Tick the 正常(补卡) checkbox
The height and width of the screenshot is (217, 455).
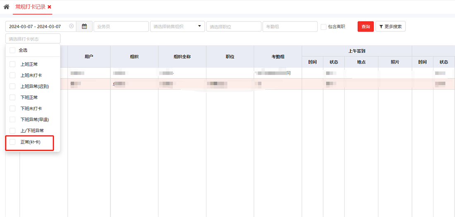click(12, 142)
